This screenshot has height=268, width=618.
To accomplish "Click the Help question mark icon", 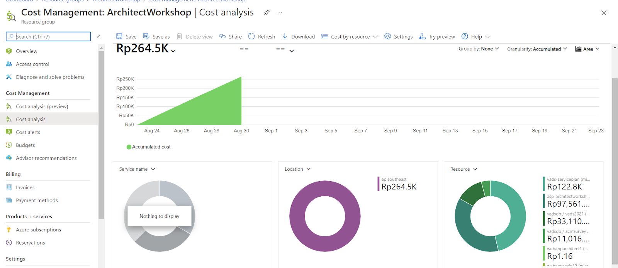I will tap(465, 36).
